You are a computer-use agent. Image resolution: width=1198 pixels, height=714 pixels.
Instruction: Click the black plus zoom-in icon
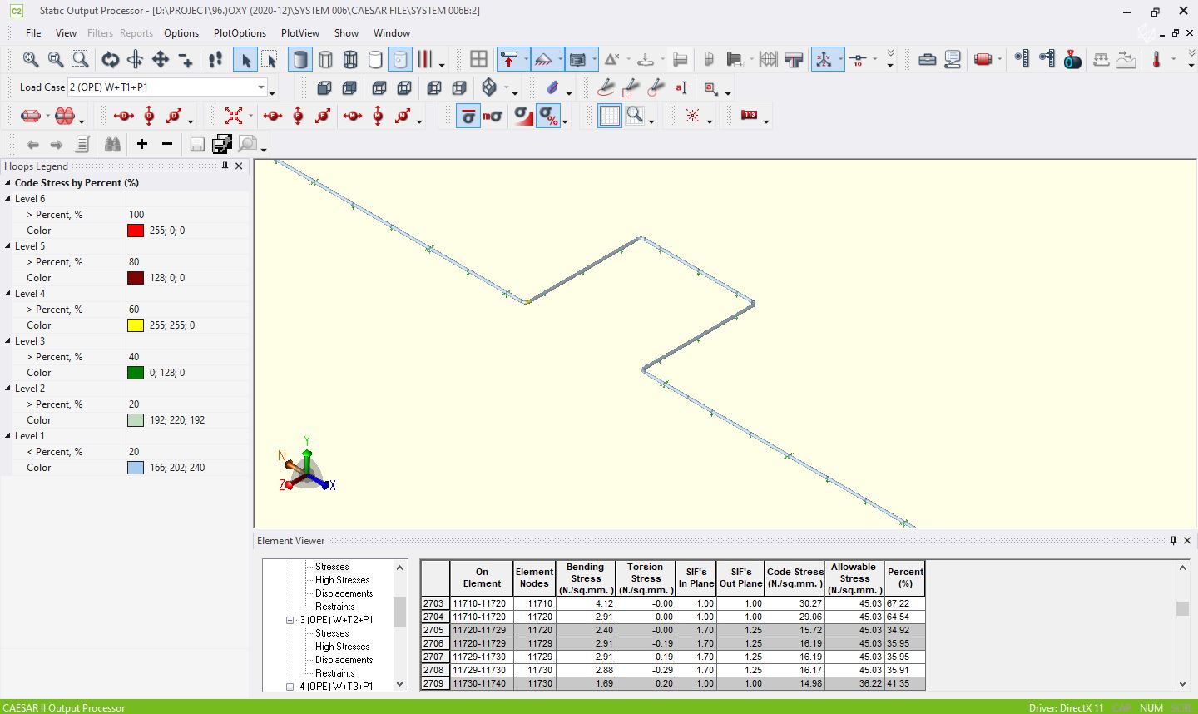(x=142, y=144)
